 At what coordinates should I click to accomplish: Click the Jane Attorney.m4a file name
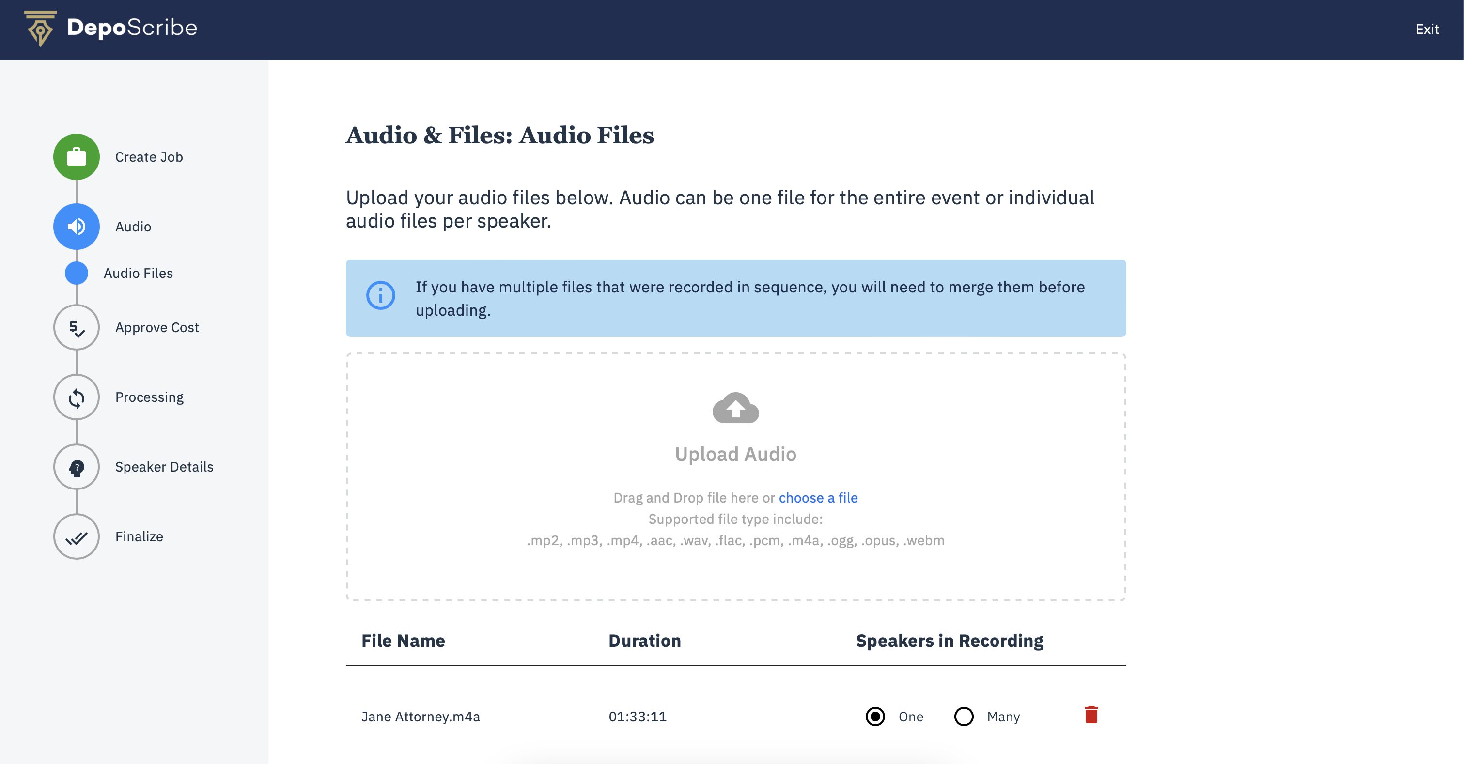(x=421, y=717)
